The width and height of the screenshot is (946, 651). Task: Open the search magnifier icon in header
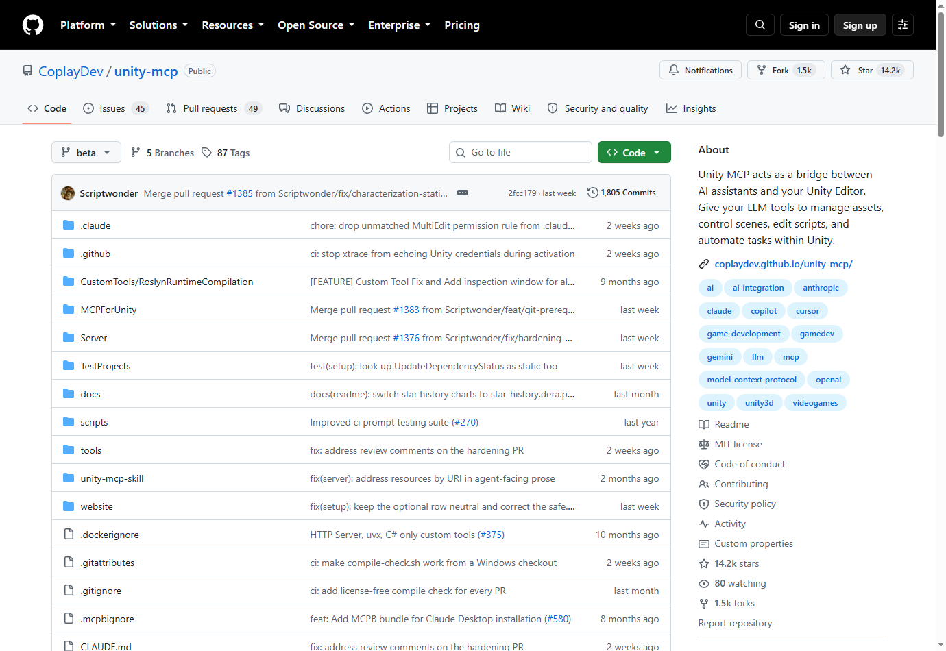point(760,25)
